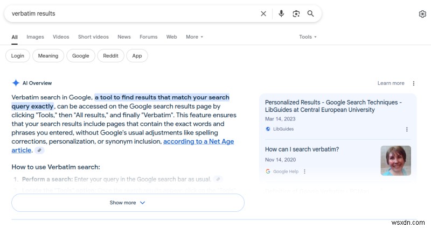Screen dimensions: 431x228
Task: Open AI Overview three-dot options menu
Action: pos(414,83)
